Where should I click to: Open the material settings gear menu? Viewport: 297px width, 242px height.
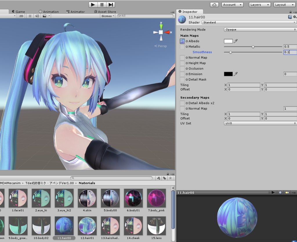[x=295, y=17]
